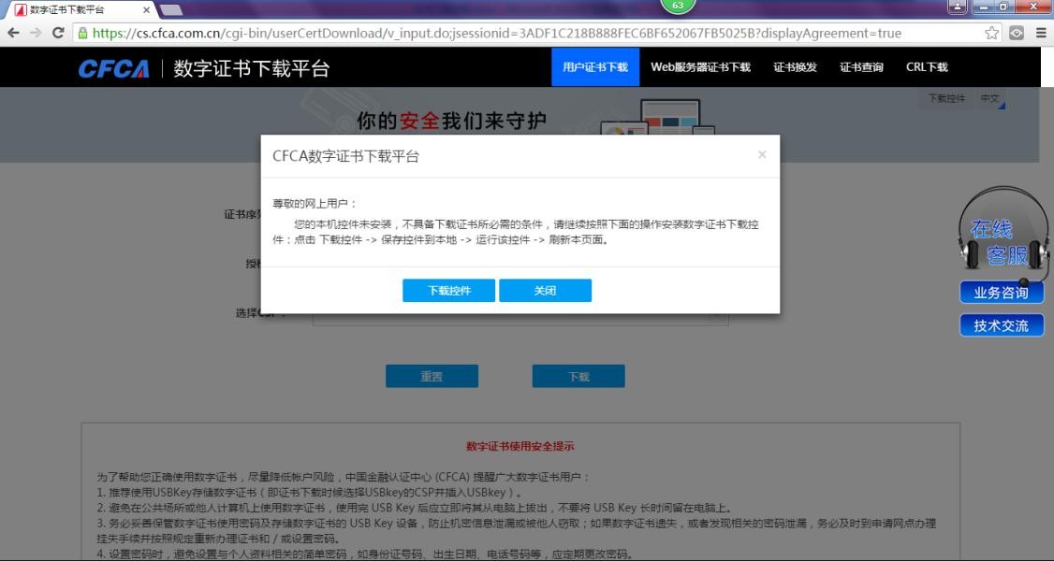Click the eye extension icon
1054x561 pixels.
tap(1017, 33)
